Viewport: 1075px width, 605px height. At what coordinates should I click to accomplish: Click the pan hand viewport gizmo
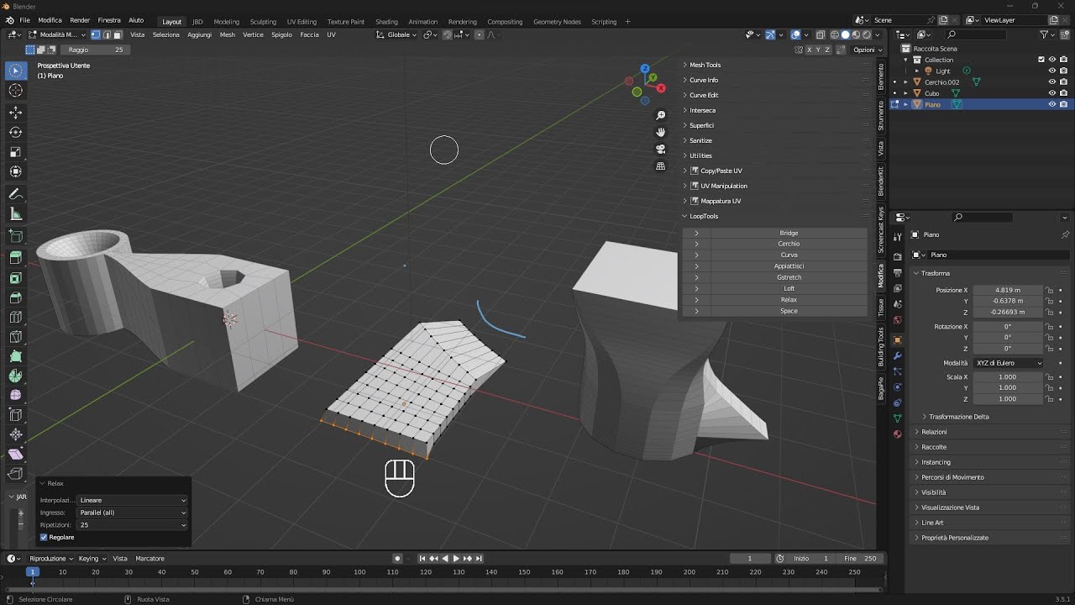(x=661, y=132)
